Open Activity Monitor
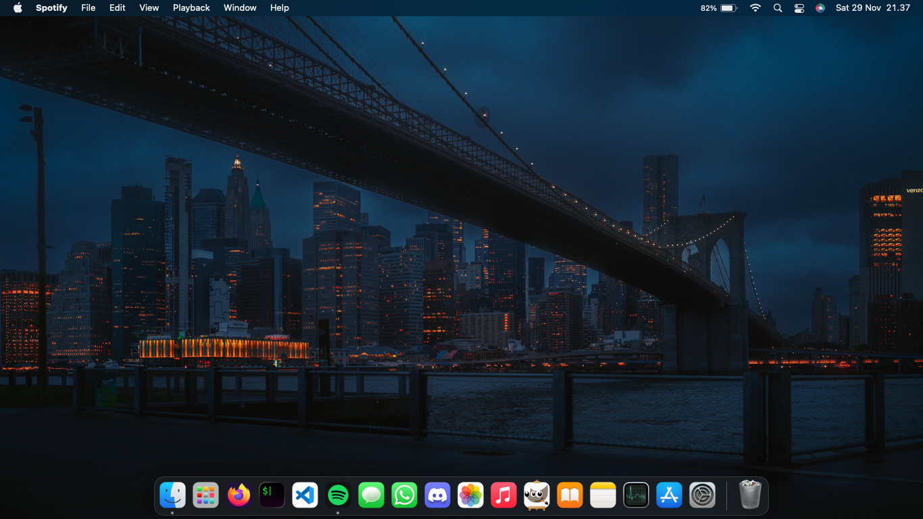Image resolution: width=923 pixels, height=519 pixels. 636,495
